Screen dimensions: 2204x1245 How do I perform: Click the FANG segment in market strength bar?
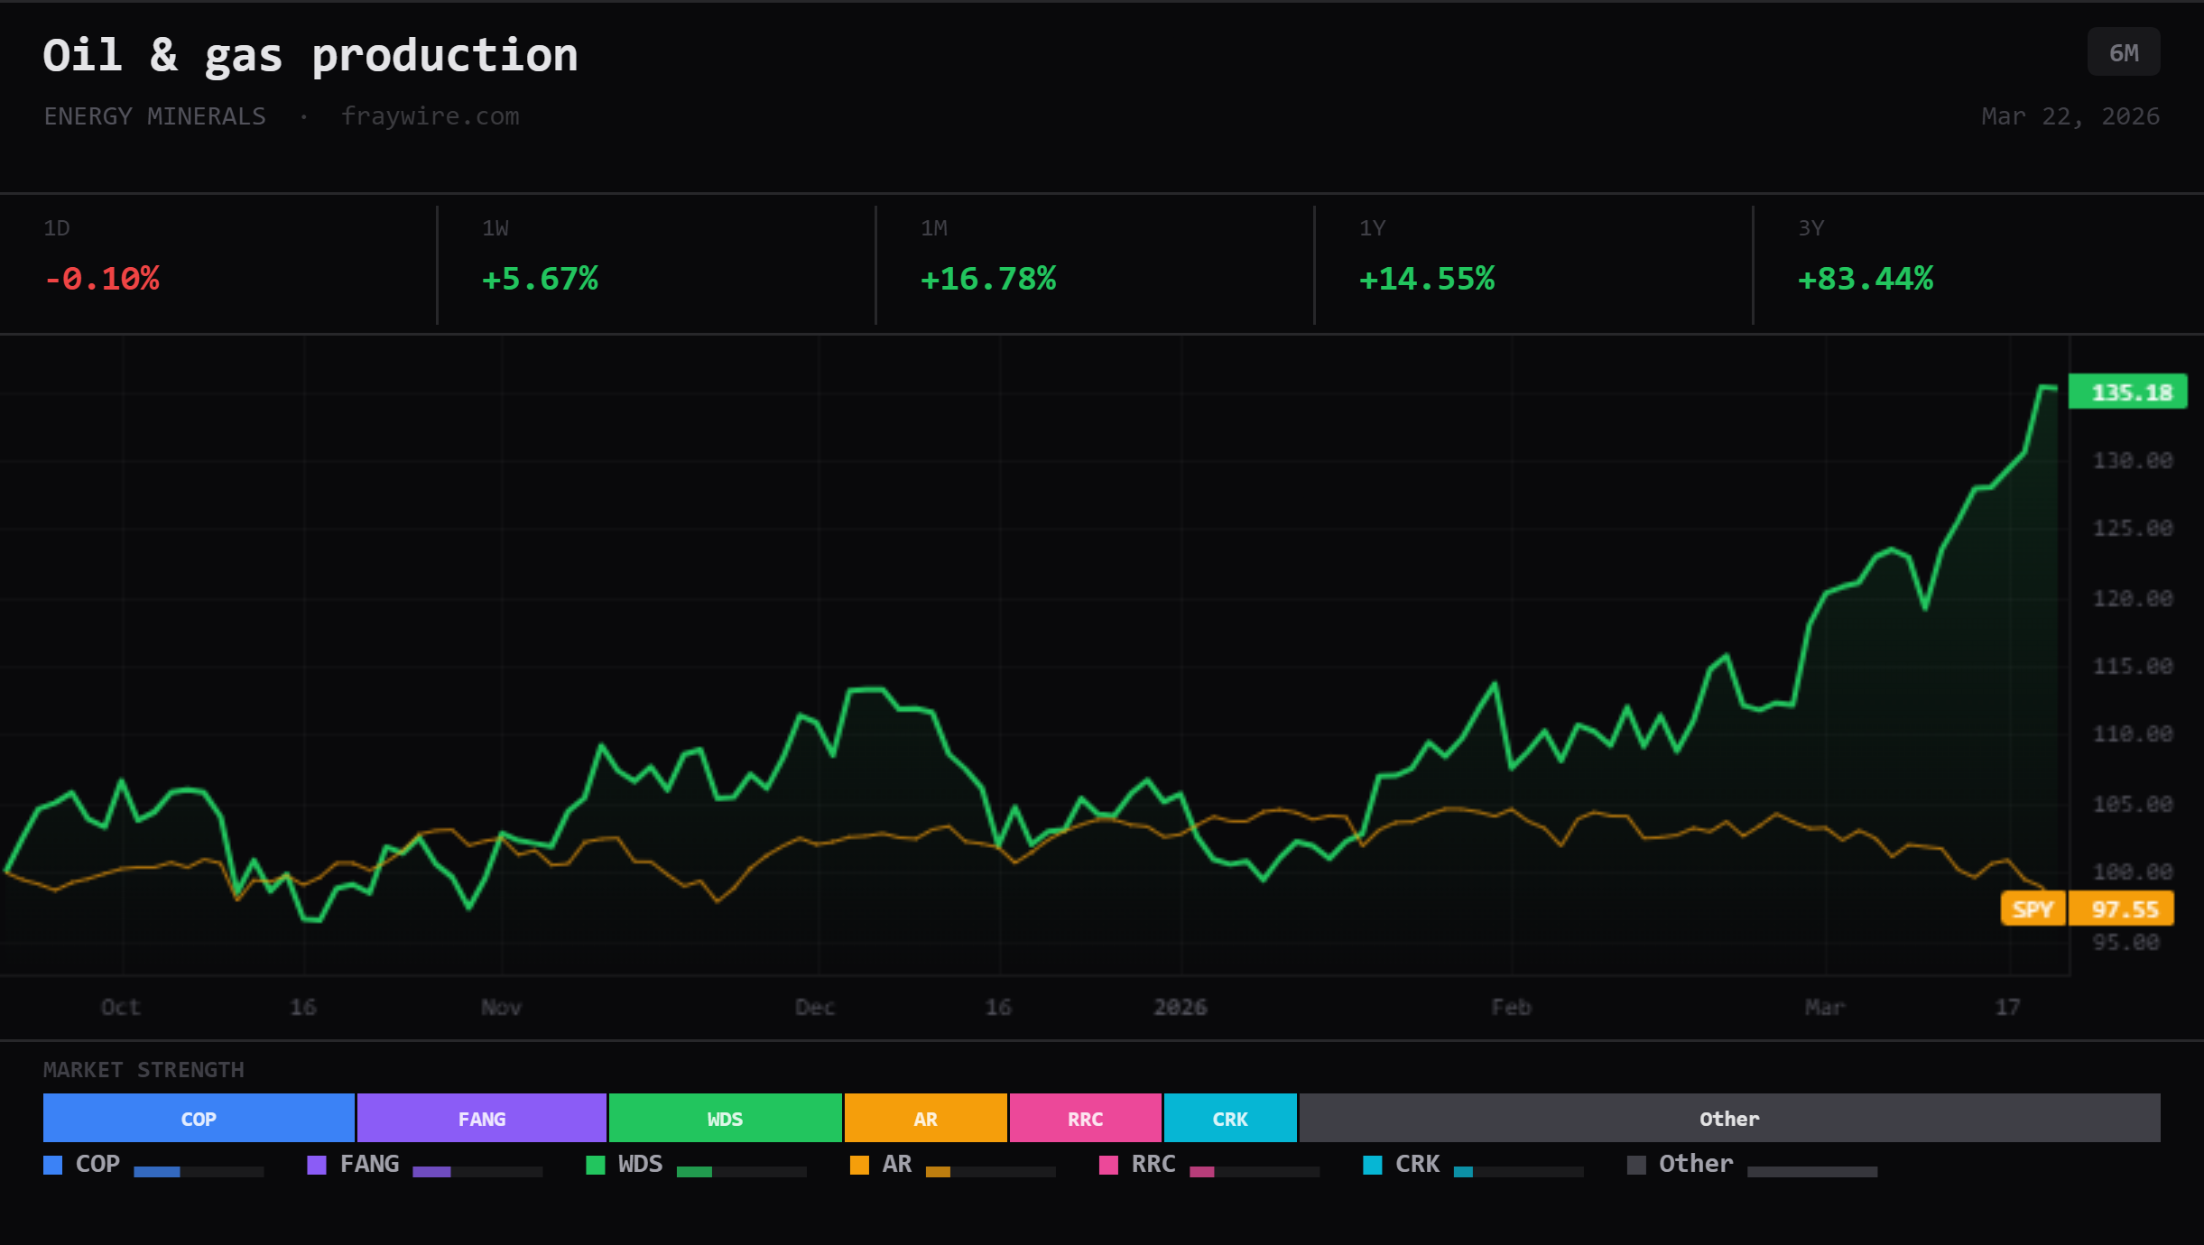pyautogui.click(x=481, y=1118)
